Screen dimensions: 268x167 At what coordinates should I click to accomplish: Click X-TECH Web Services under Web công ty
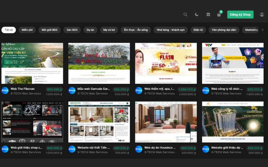pos(226,94)
